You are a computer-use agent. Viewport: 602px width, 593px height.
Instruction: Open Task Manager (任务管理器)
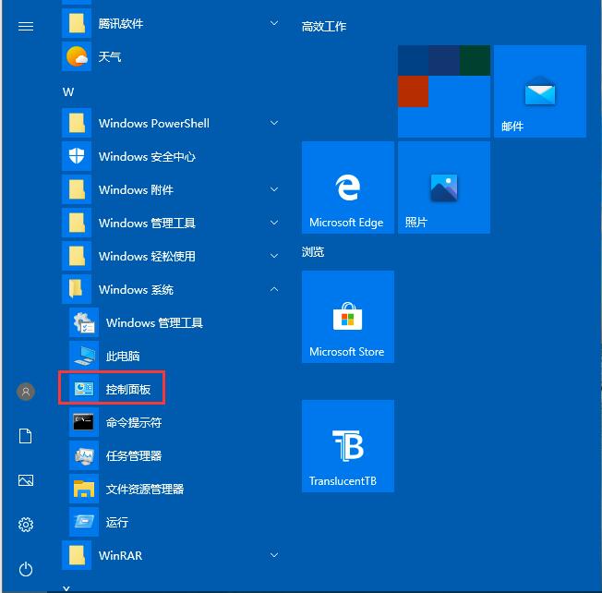(133, 455)
